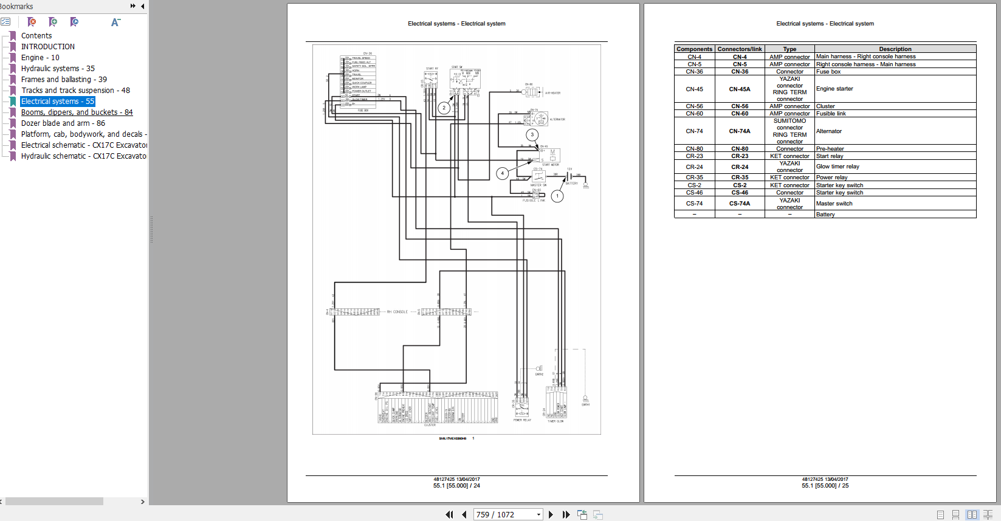Click the bookmarks panel horizontal scrollbar

pos(55,502)
